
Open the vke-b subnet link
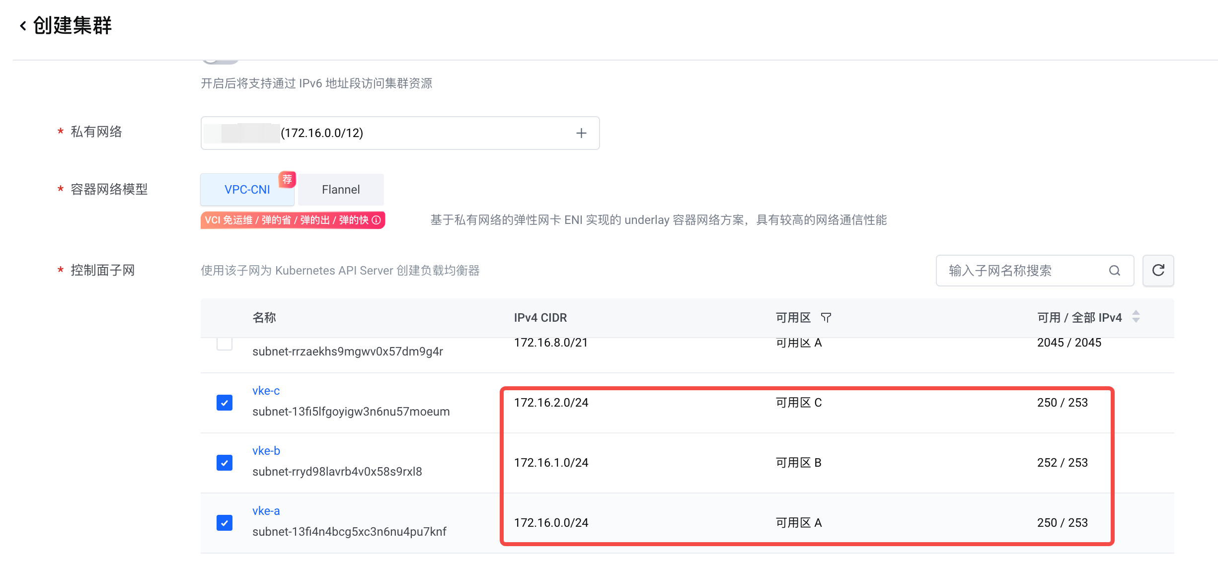point(266,451)
